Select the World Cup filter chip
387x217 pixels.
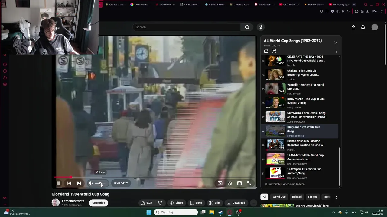(279, 197)
